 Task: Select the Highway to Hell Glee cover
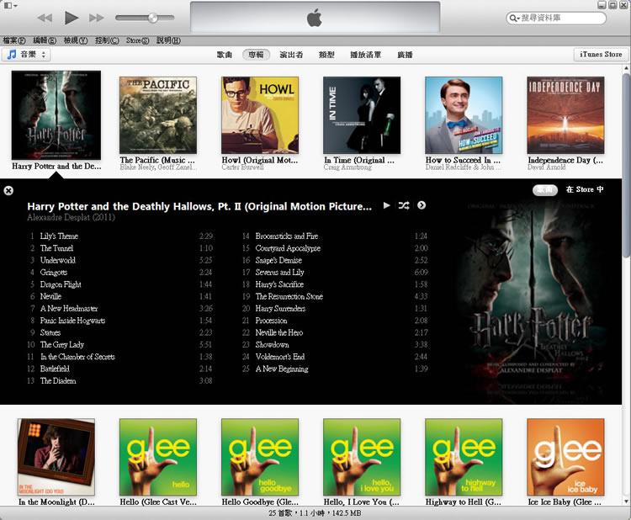[464, 457]
